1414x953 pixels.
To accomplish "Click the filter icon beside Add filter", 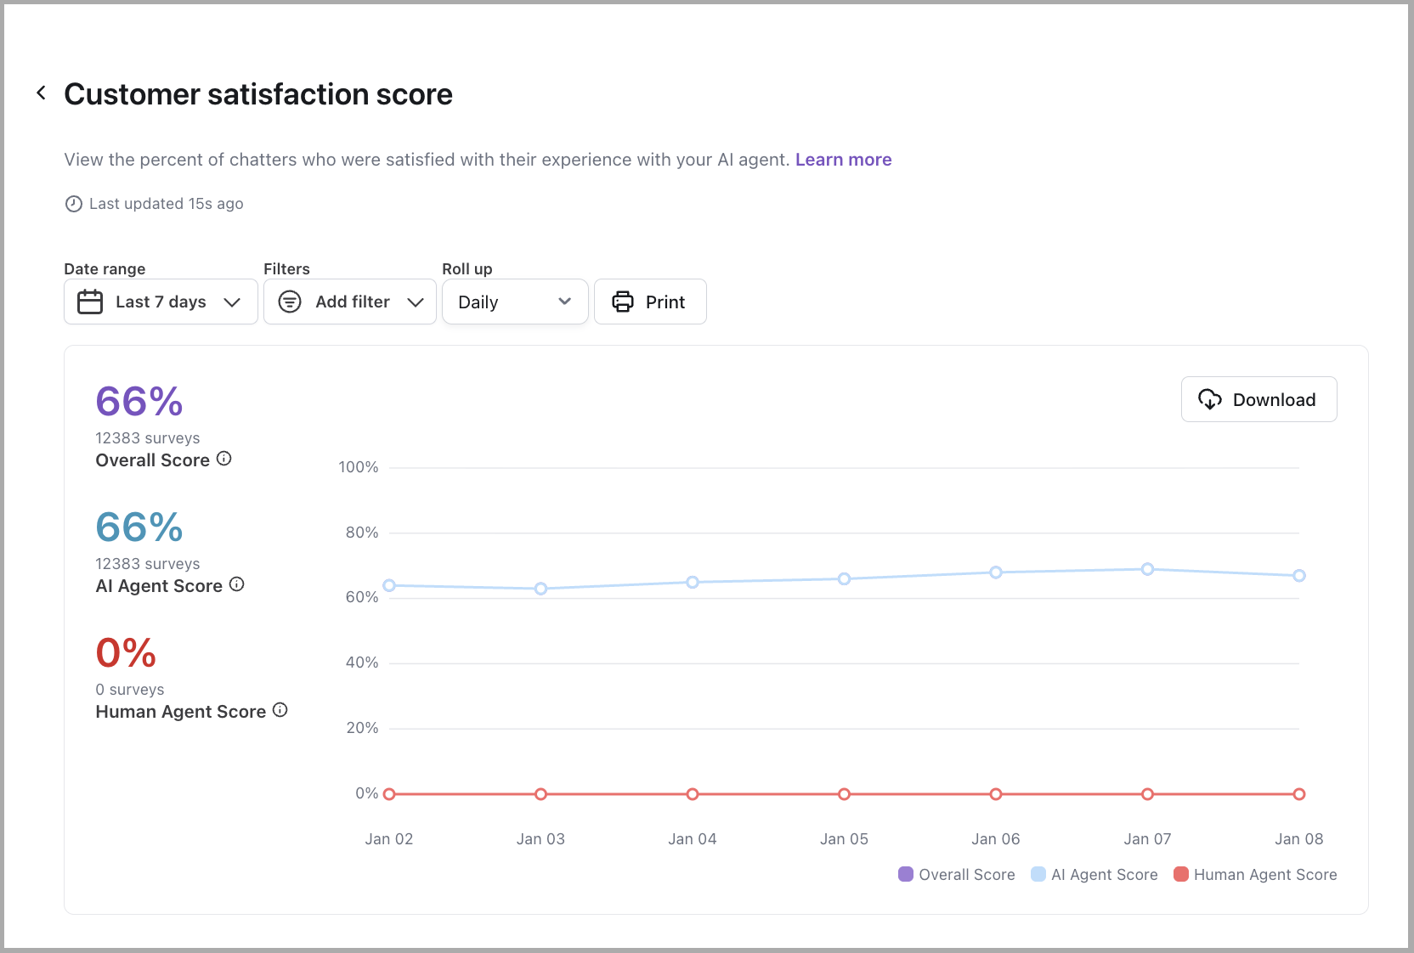I will [290, 302].
